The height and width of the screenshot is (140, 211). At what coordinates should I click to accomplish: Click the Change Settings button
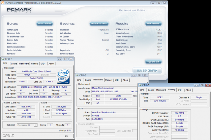(x=99, y=24)
